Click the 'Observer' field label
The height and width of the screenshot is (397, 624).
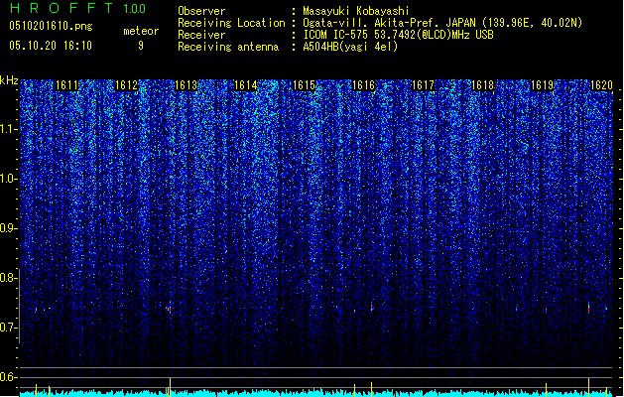pos(201,11)
